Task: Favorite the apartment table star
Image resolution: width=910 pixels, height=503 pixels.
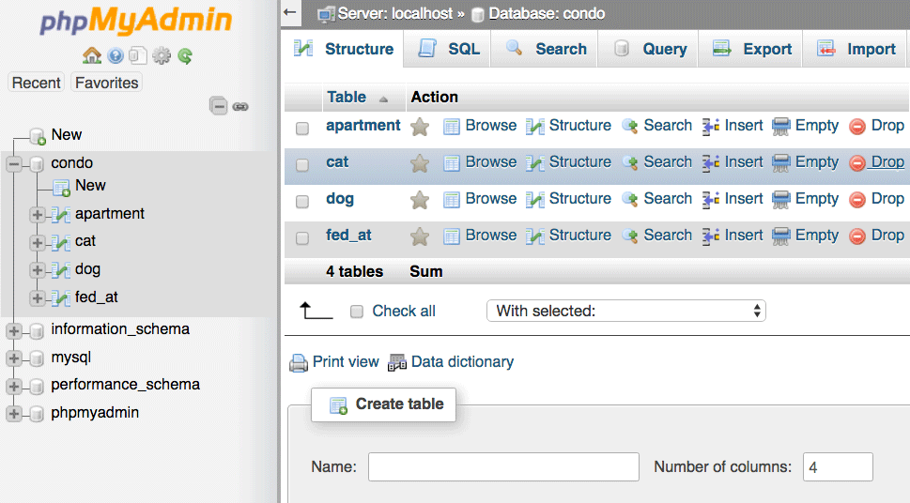Action: [420, 127]
